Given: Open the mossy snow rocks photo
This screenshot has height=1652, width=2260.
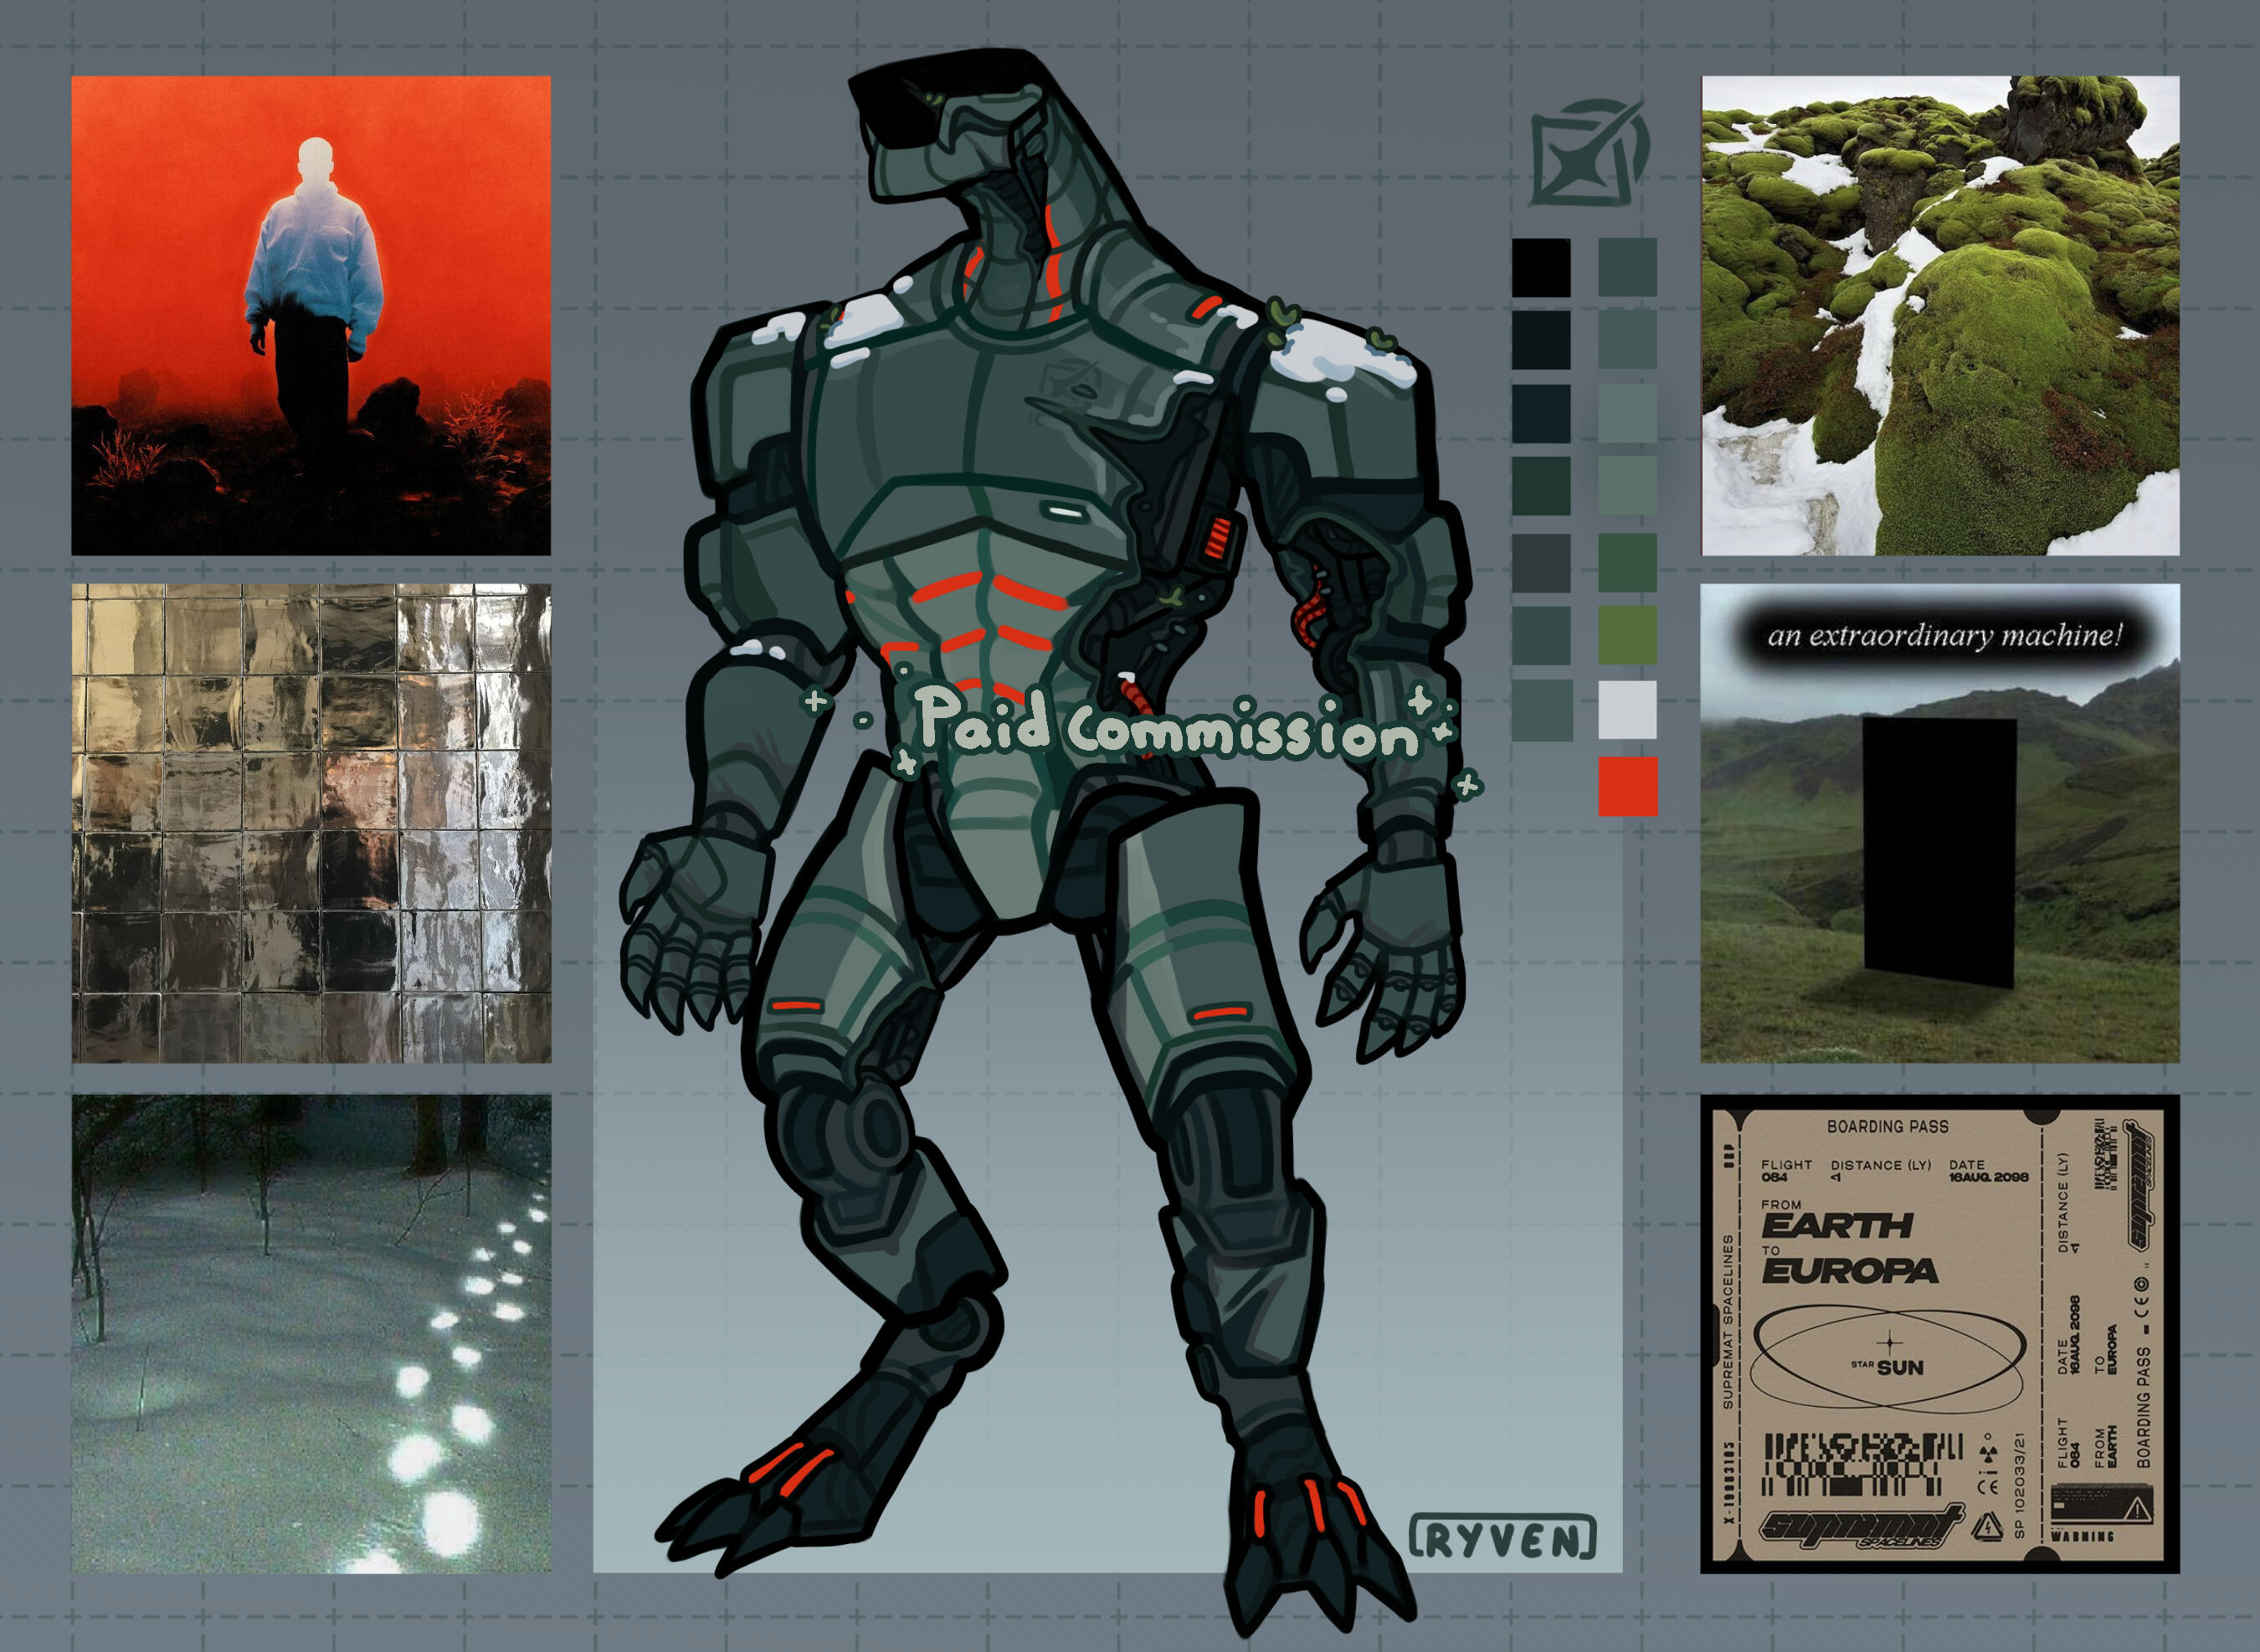Looking at the screenshot, I should tap(1940, 315).
